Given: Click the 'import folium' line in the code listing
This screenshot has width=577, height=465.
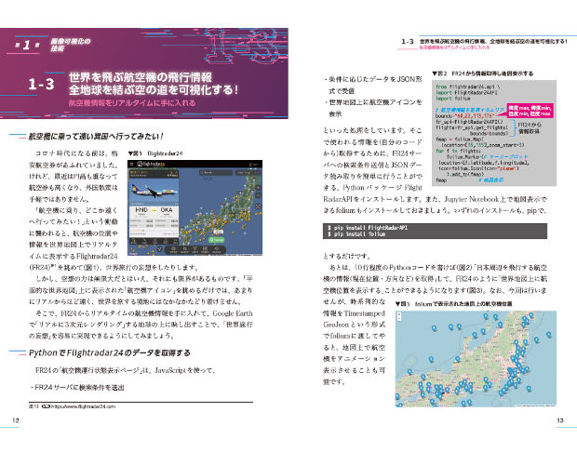Looking at the screenshot, I should (x=452, y=99).
